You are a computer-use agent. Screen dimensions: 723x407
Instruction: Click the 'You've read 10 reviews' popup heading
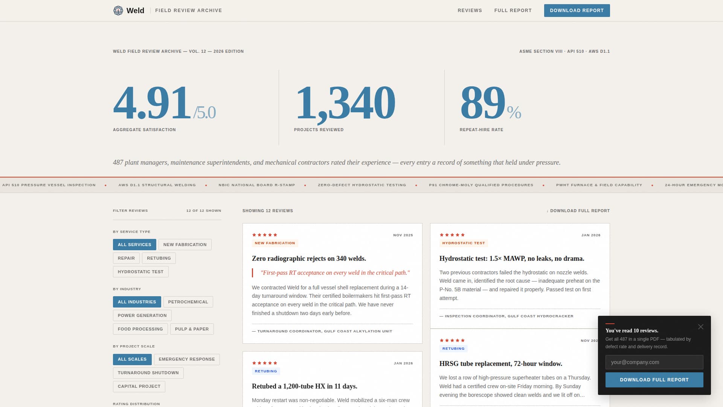tap(632, 330)
